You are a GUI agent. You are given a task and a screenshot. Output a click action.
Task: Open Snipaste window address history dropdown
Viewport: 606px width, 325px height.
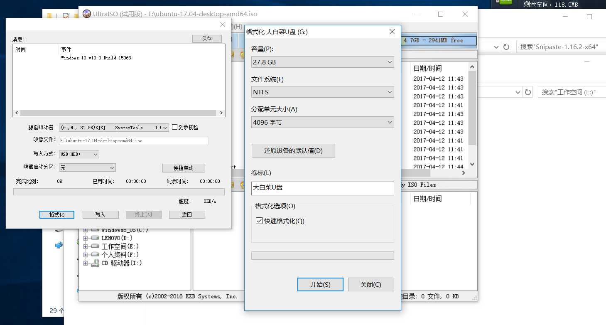(496, 47)
